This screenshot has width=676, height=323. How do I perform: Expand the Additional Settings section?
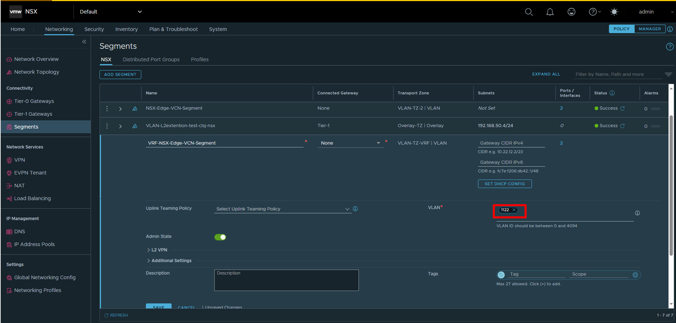tap(169, 261)
